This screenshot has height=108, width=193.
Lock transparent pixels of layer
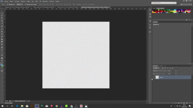pyautogui.click(x=157, y=74)
